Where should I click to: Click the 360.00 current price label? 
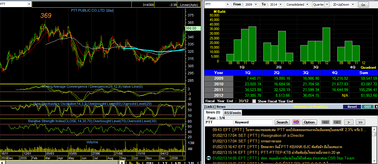tap(192, 28)
